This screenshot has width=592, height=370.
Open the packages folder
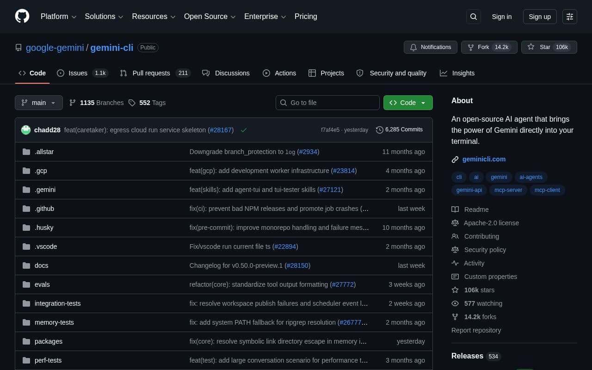(49, 341)
